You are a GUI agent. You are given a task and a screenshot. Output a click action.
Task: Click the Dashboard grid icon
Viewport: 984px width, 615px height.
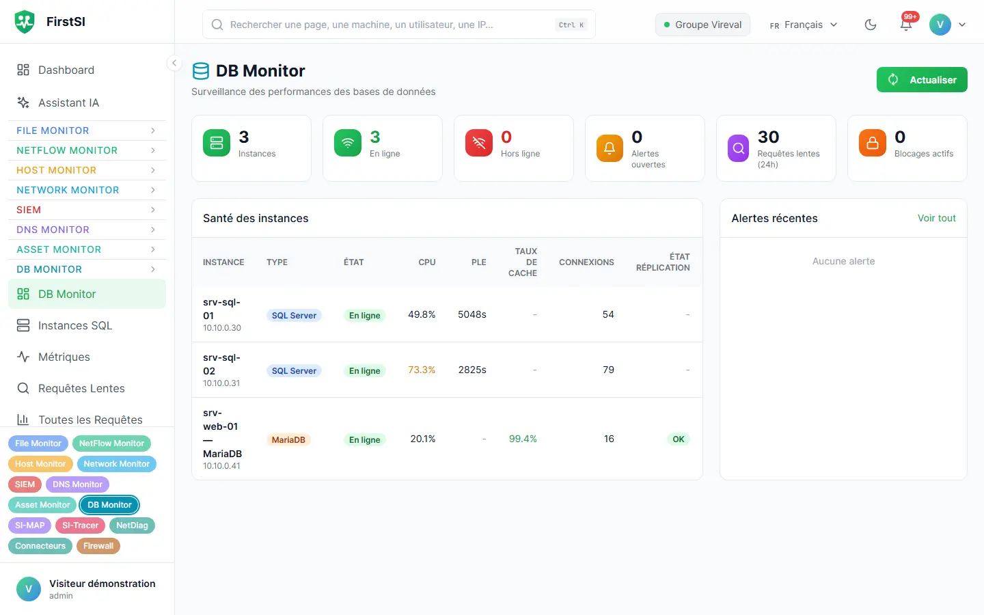[x=23, y=70]
